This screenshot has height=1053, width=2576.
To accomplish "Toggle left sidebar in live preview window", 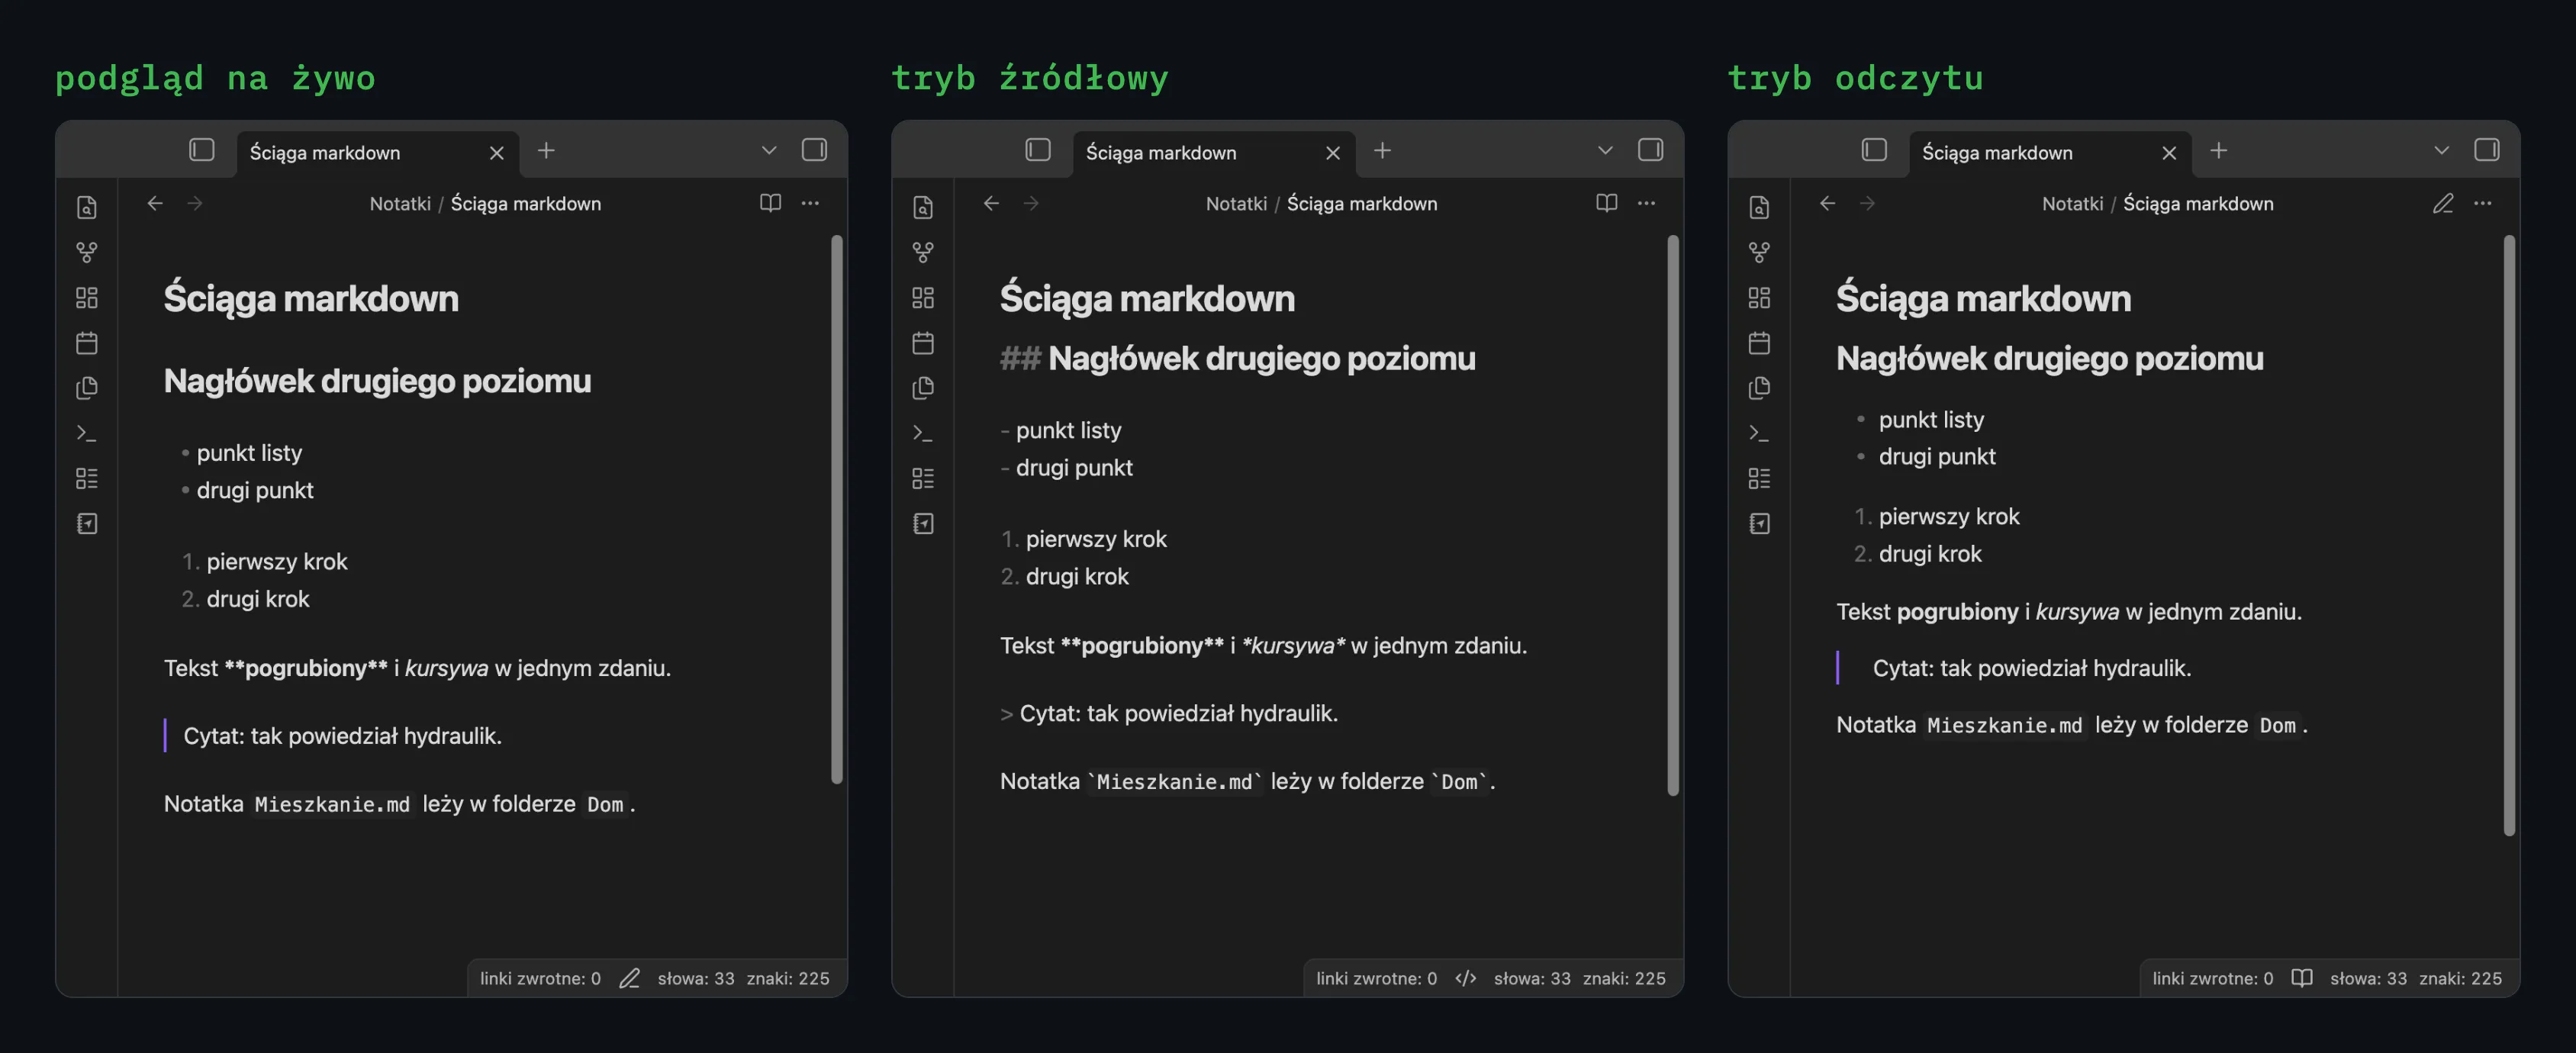I will (x=202, y=150).
